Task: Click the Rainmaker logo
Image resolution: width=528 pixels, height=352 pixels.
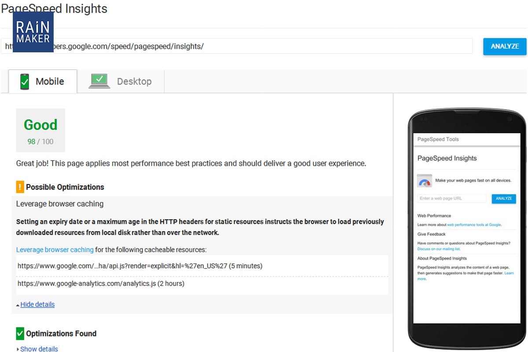Action: (33, 32)
